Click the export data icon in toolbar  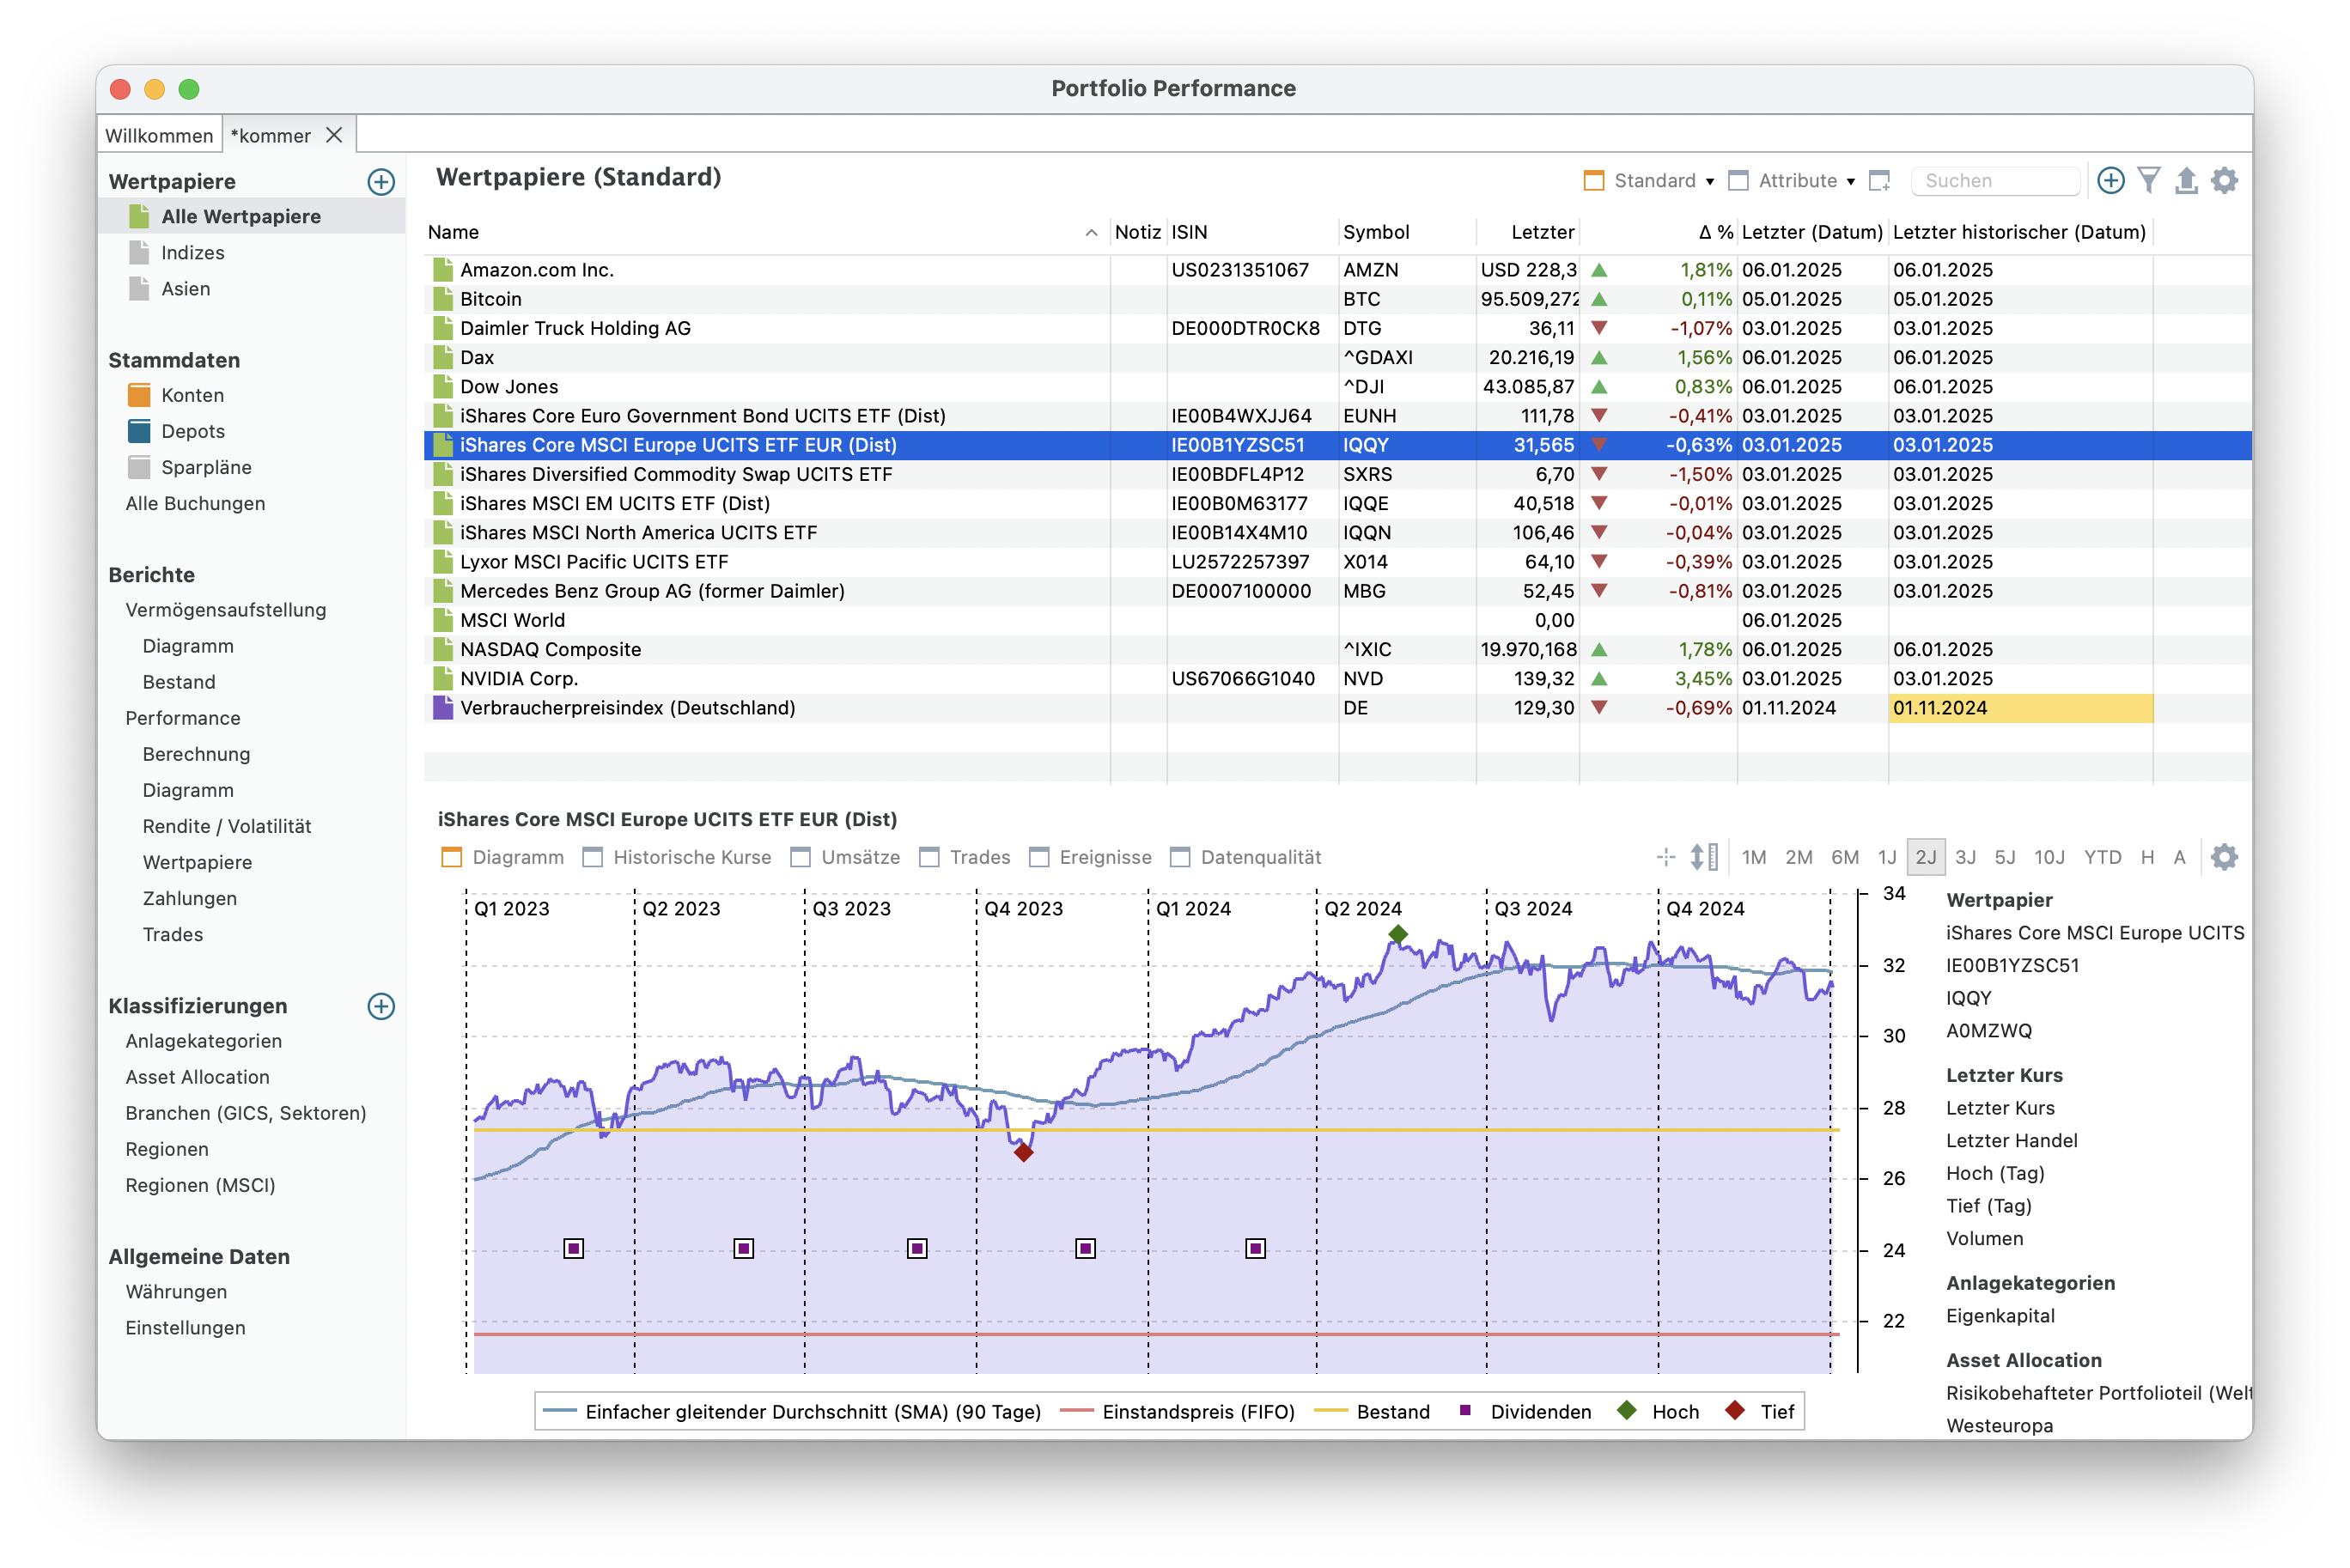click(2186, 180)
